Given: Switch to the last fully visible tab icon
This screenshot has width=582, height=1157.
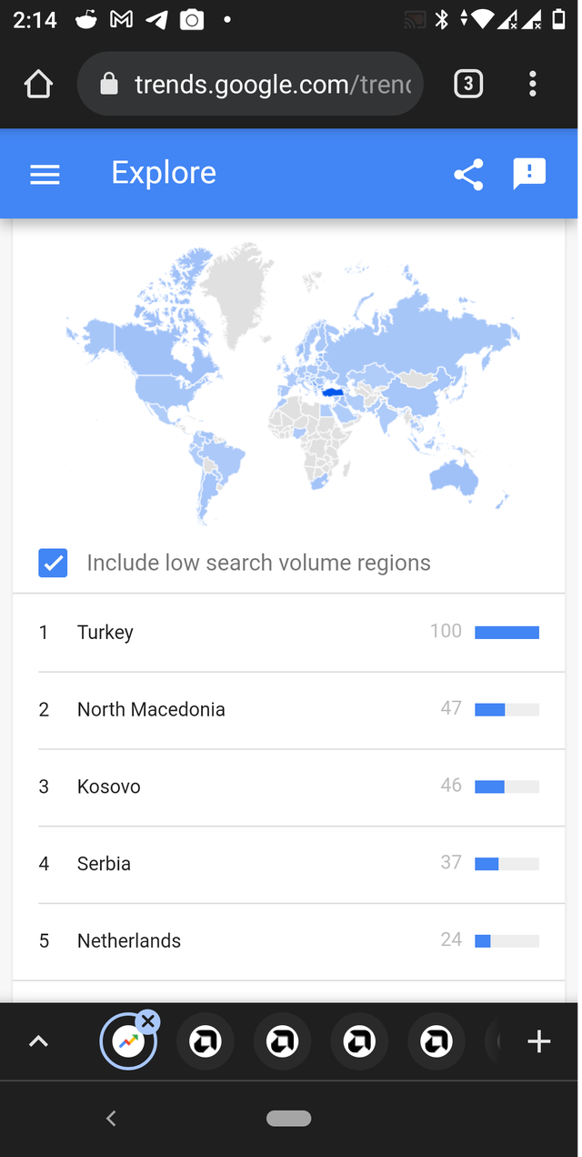Looking at the screenshot, I should click(x=436, y=1041).
